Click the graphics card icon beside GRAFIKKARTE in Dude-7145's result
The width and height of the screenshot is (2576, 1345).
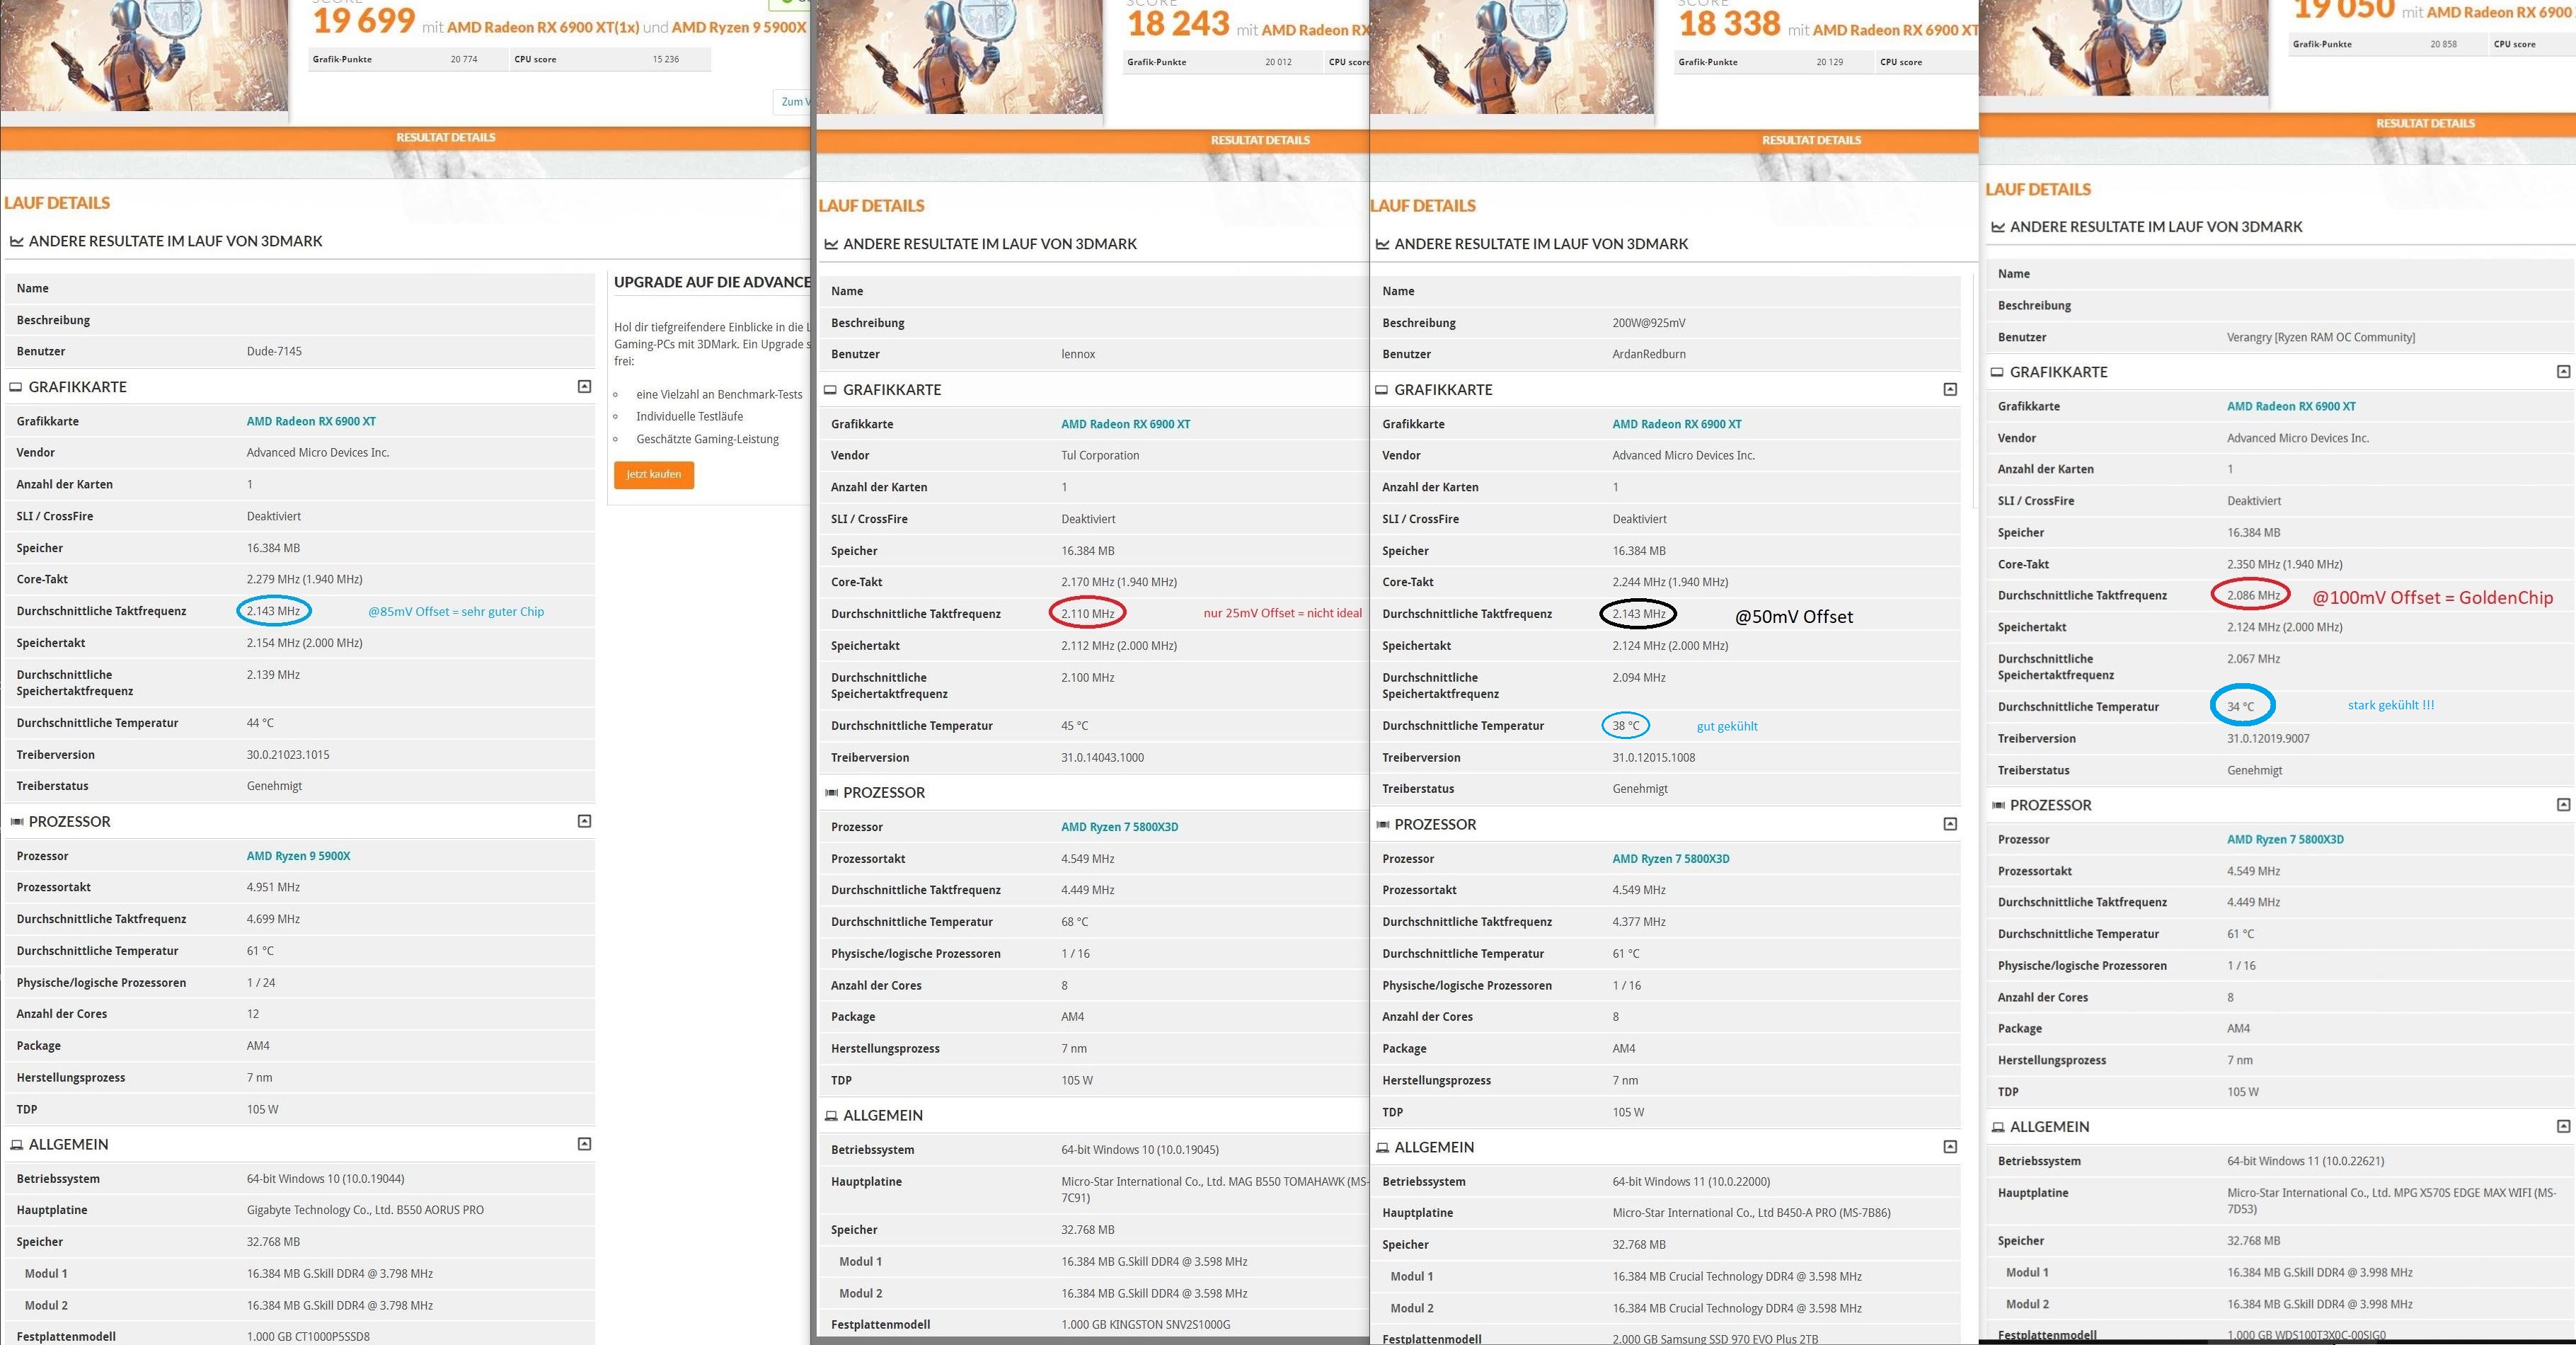tap(16, 387)
